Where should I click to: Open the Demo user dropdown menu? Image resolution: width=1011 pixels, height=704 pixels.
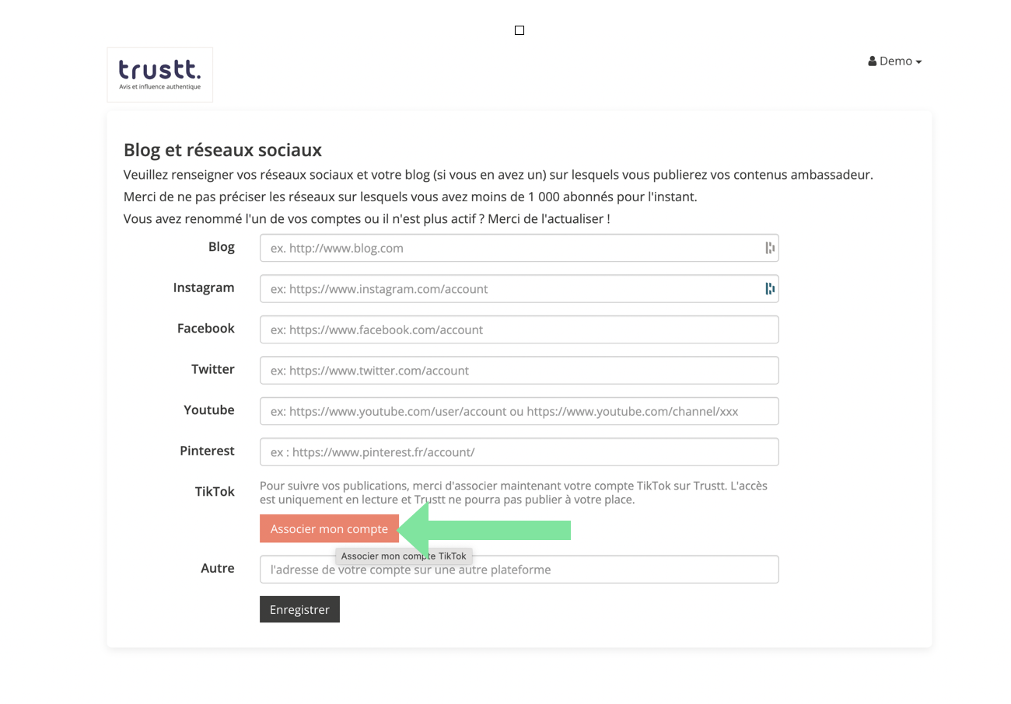(x=895, y=61)
